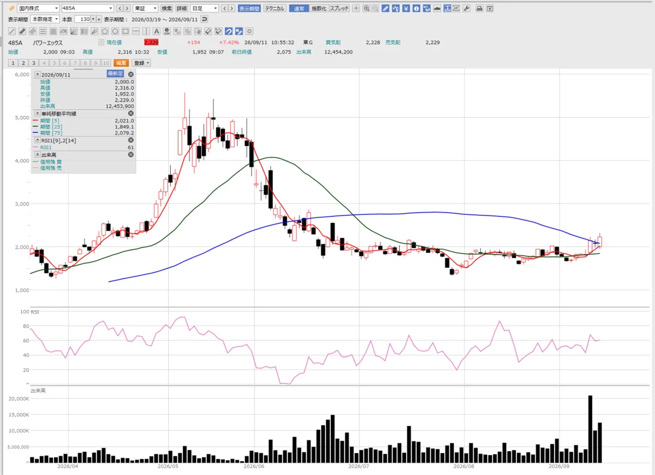Click red 期間 [5] moving average swatch
Image resolution: width=655 pixels, height=475 pixels.
pyautogui.click(x=35, y=121)
